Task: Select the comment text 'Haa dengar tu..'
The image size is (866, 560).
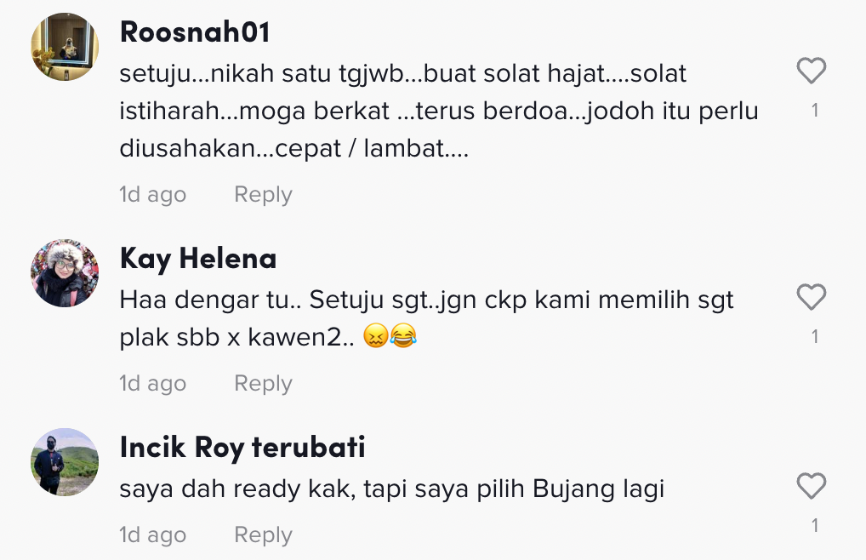Action: (x=426, y=318)
